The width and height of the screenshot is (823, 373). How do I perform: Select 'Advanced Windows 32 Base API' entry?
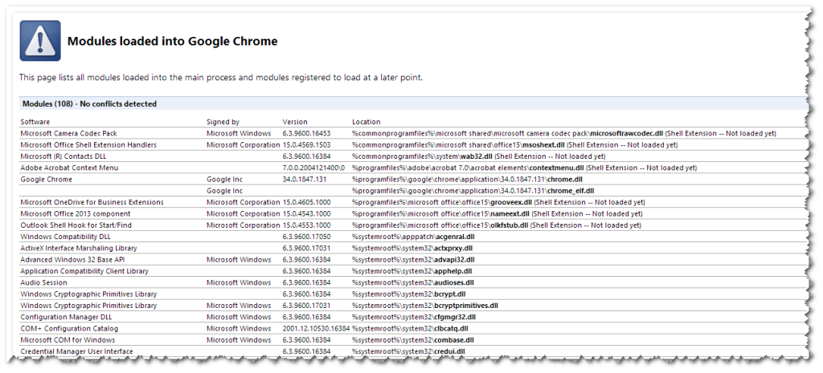72,259
